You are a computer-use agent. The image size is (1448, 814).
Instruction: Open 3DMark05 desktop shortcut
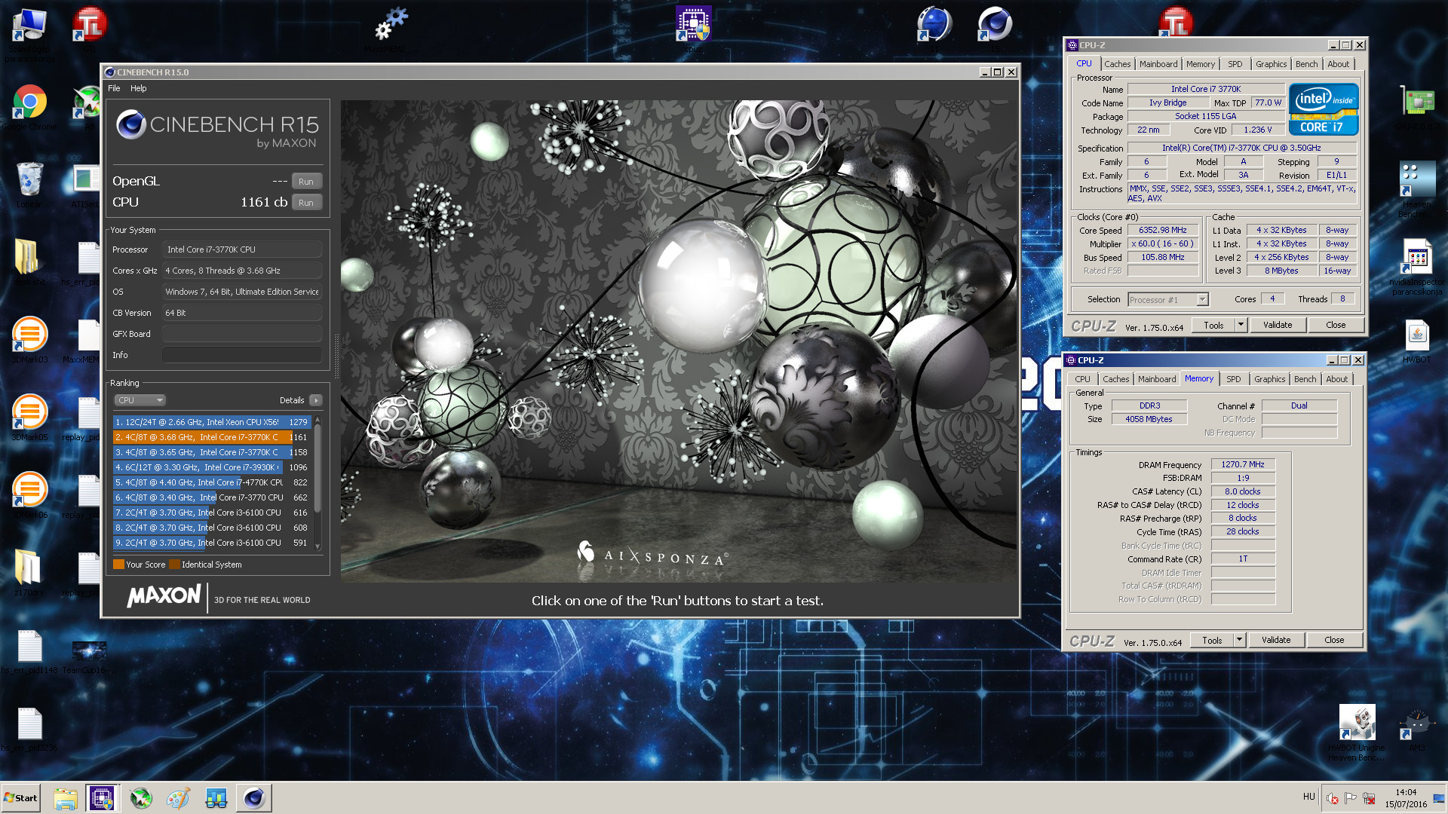pos(29,417)
